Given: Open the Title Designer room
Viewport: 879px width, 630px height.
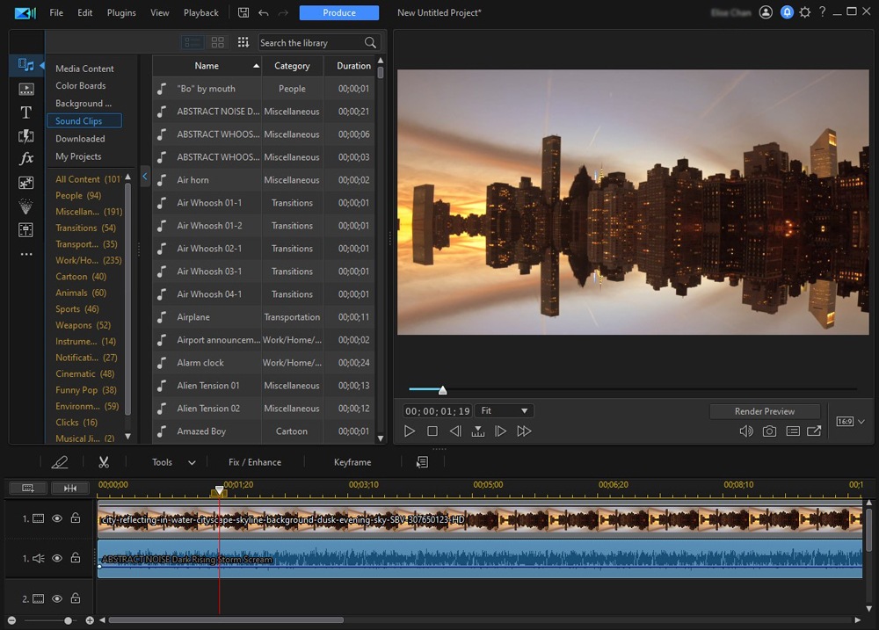Looking at the screenshot, I should [25, 112].
